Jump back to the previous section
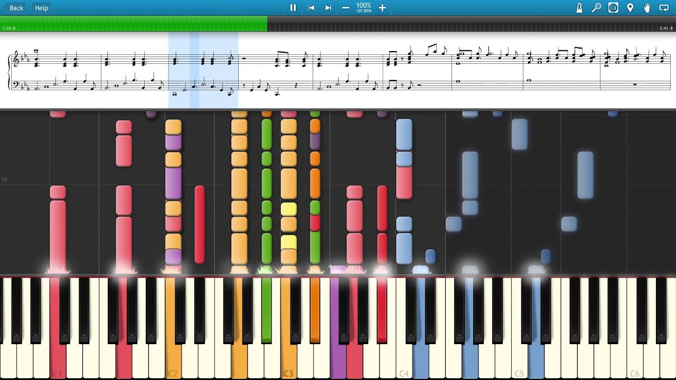 pos(311,8)
